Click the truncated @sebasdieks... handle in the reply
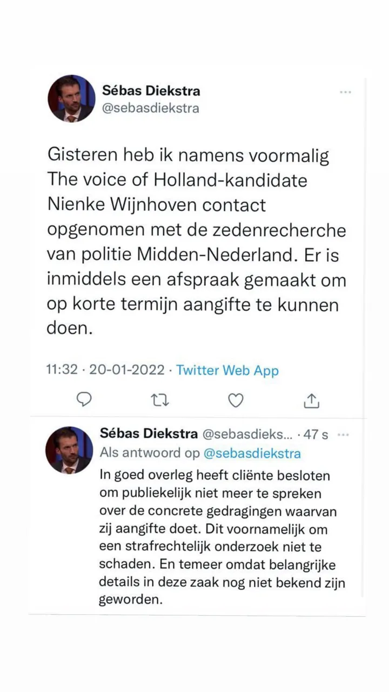Viewport: 389px width, 692px height. point(247,434)
